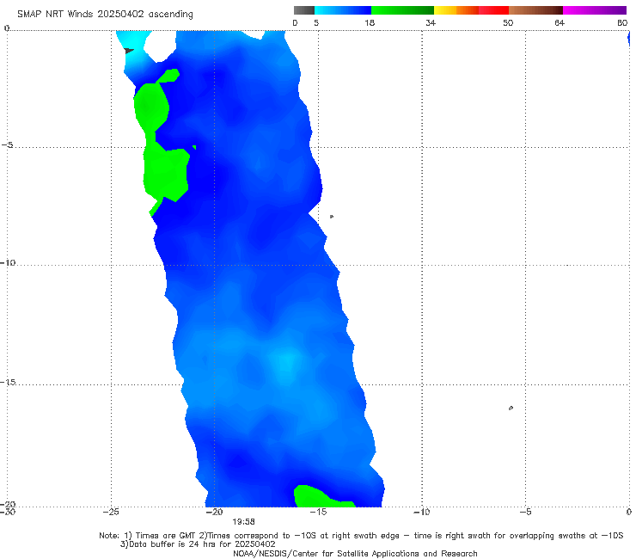Viewport: 636px width, 559px height.
Task: Click the '-20' longitude axis label
Action: coord(215,512)
